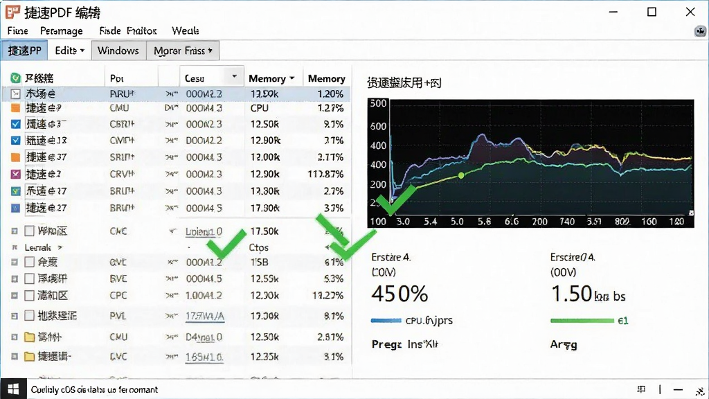Open the folder icon in the 2.81% row
This screenshot has width=709, height=399.
point(29,337)
